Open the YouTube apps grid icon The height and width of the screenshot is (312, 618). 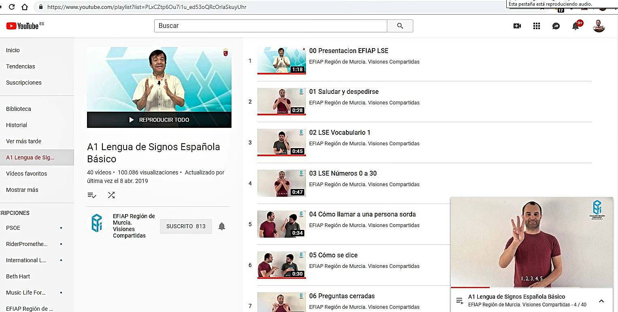coord(537,26)
